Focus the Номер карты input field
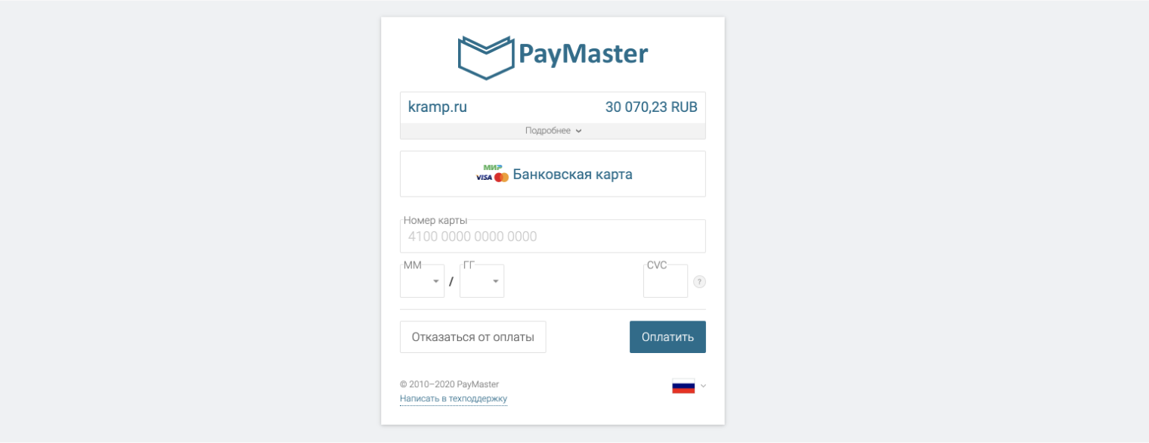The image size is (1149, 443). click(553, 237)
